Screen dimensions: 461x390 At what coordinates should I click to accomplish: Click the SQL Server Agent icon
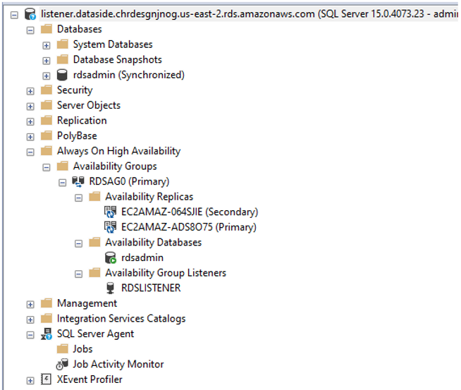[x=47, y=334]
